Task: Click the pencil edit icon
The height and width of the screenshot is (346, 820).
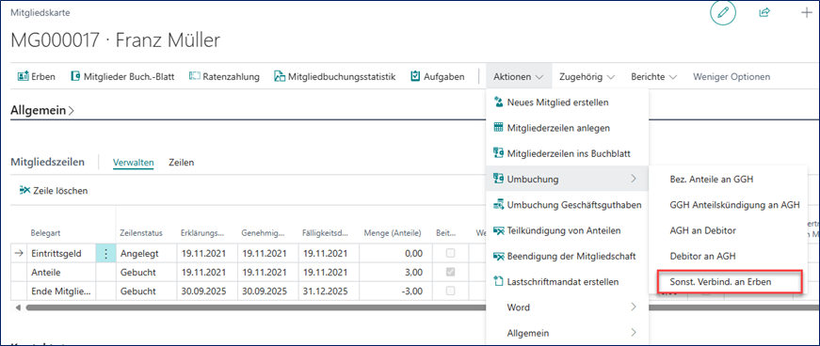Action: coord(723,13)
